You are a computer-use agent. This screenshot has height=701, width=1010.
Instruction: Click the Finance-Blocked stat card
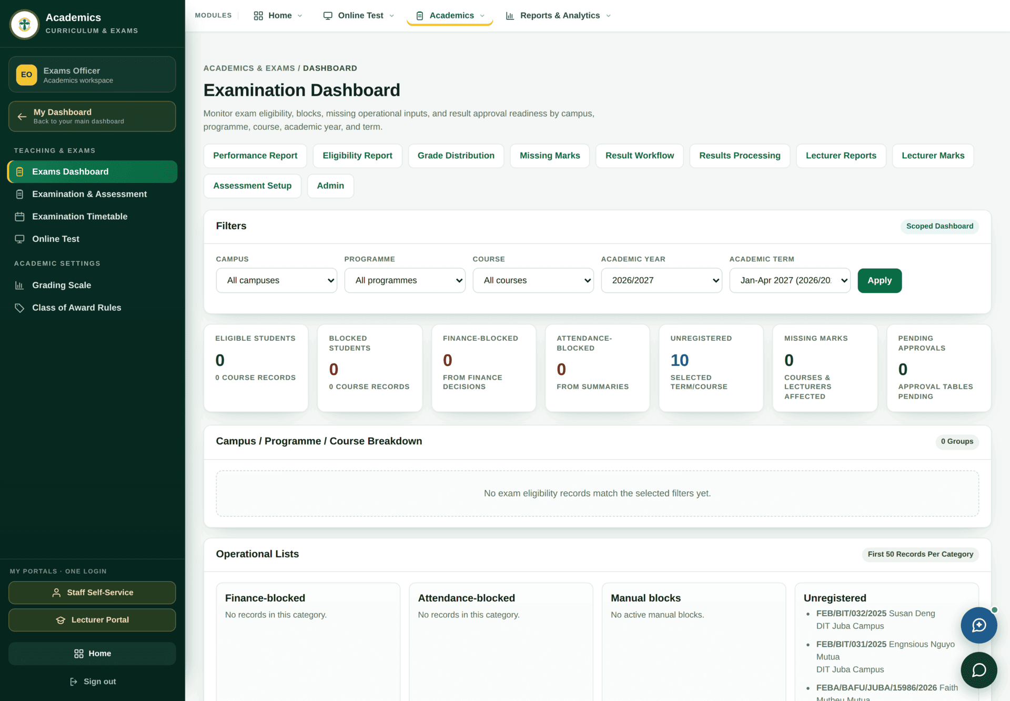(483, 368)
